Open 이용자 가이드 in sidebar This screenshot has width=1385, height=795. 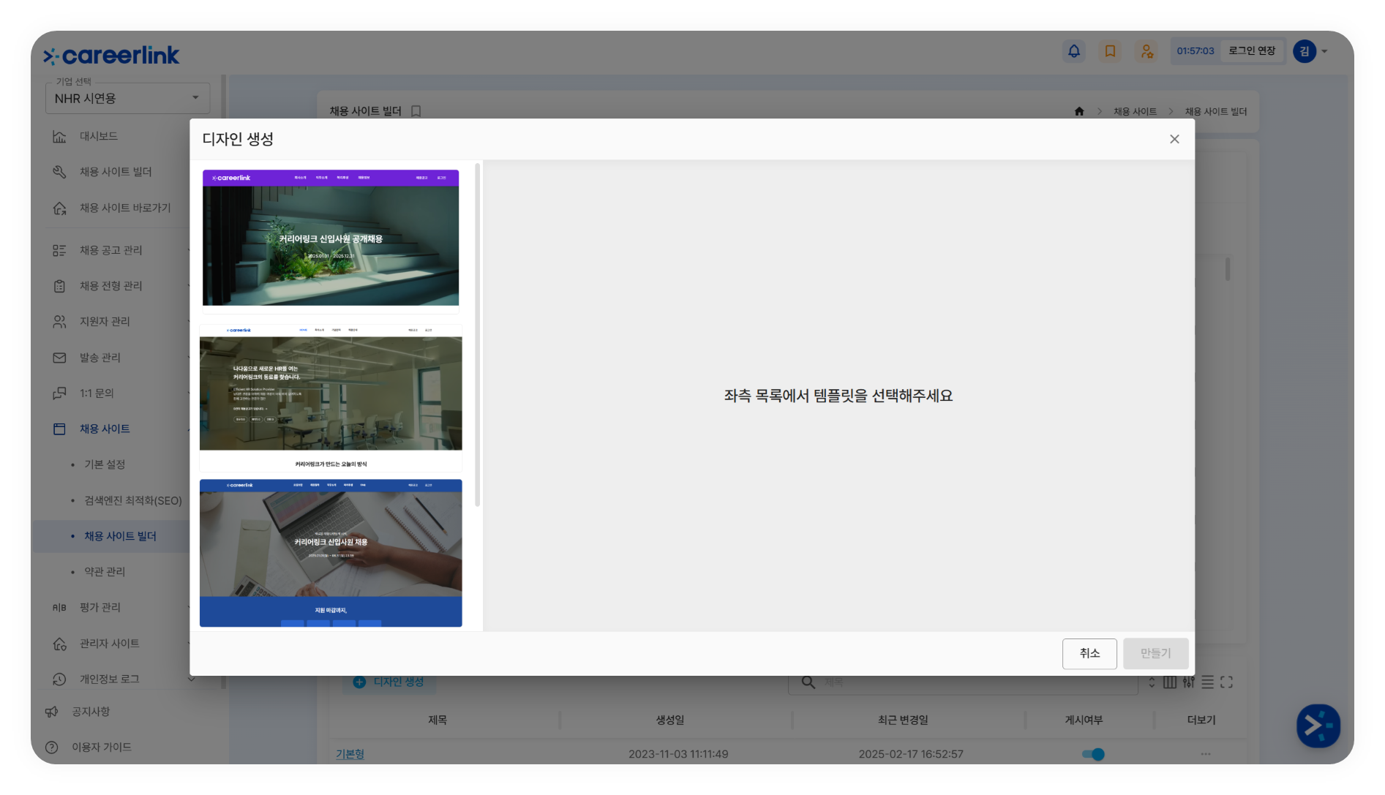pyautogui.click(x=101, y=747)
